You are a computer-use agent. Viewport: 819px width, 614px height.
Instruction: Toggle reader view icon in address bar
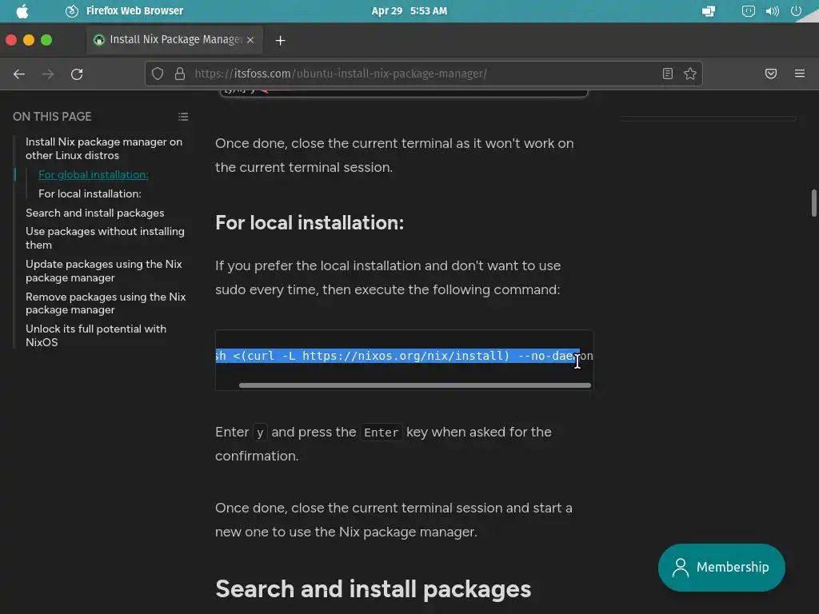point(668,74)
